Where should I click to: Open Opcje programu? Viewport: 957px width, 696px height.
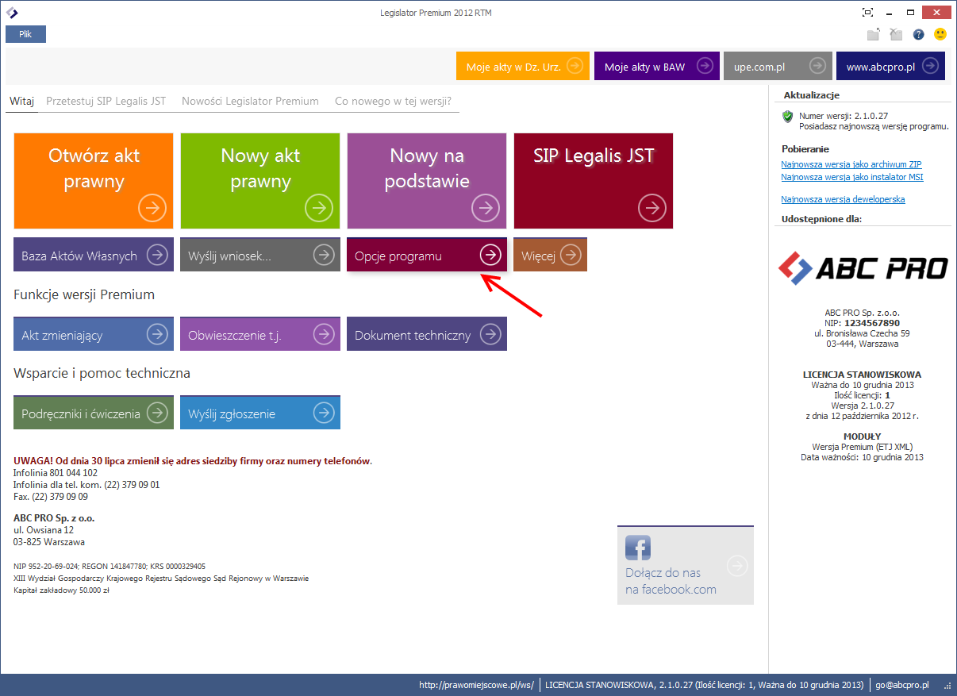427,255
